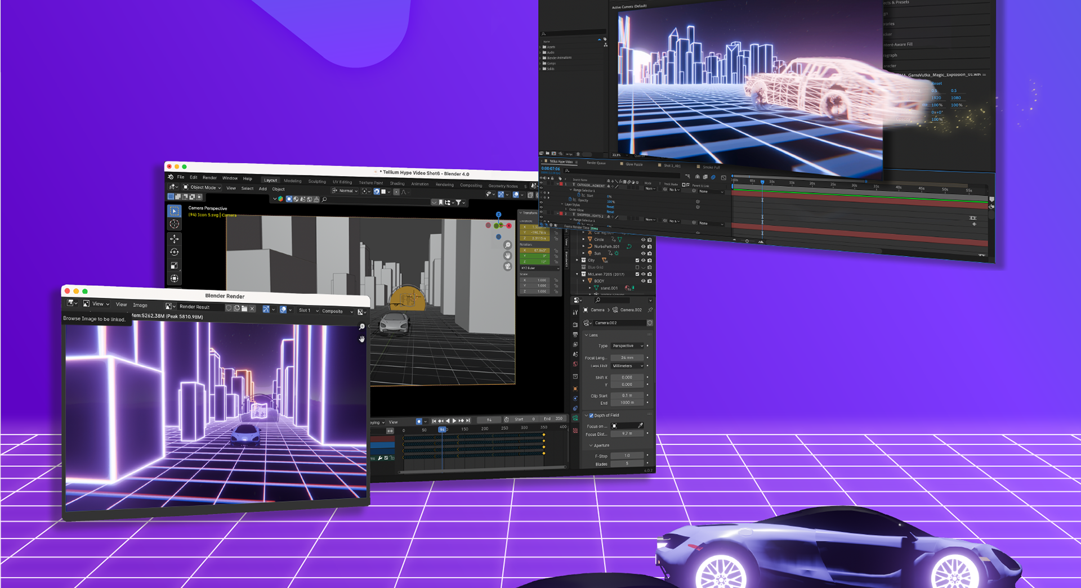
Task: Toggle camera view gizmo in viewport
Action: pyautogui.click(x=507, y=266)
